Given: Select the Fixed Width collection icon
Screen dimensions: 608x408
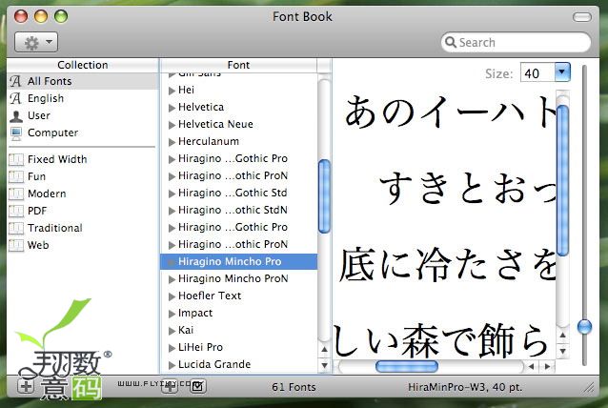Looking at the screenshot, I should point(16,159).
